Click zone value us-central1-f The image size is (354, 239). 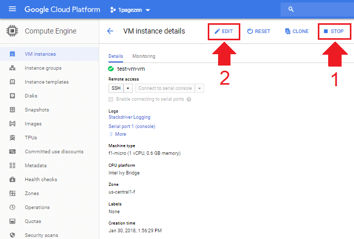[121, 192]
